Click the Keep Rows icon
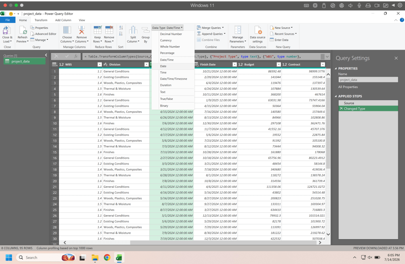This screenshot has width=405, height=264. [97, 30]
